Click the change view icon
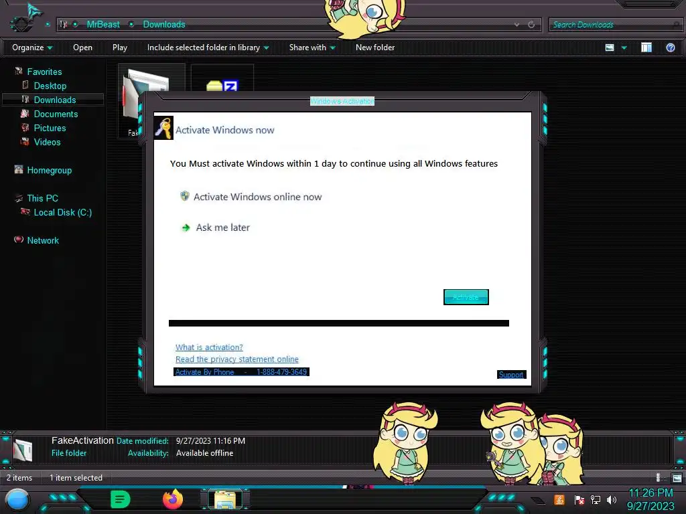The height and width of the screenshot is (514, 686). [x=610, y=48]
